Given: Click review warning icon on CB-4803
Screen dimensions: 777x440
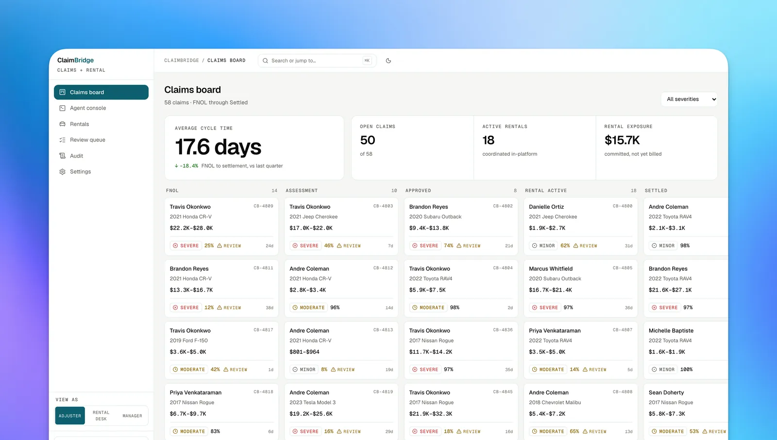Looking at the screenshot, I should click(339, 246).
